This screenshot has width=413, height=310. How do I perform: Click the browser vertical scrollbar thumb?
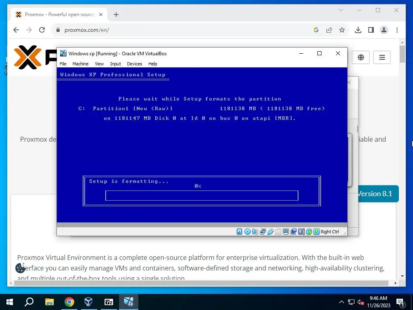coord(402,54)
